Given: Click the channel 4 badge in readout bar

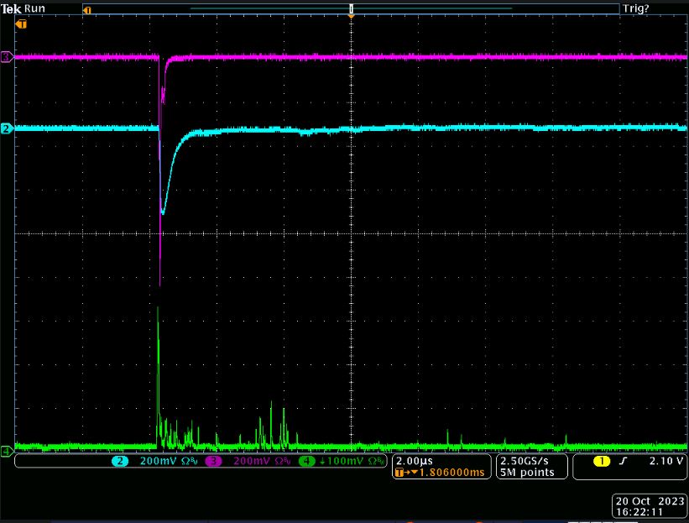Looking at the screenshot, I should click(306, 461).
